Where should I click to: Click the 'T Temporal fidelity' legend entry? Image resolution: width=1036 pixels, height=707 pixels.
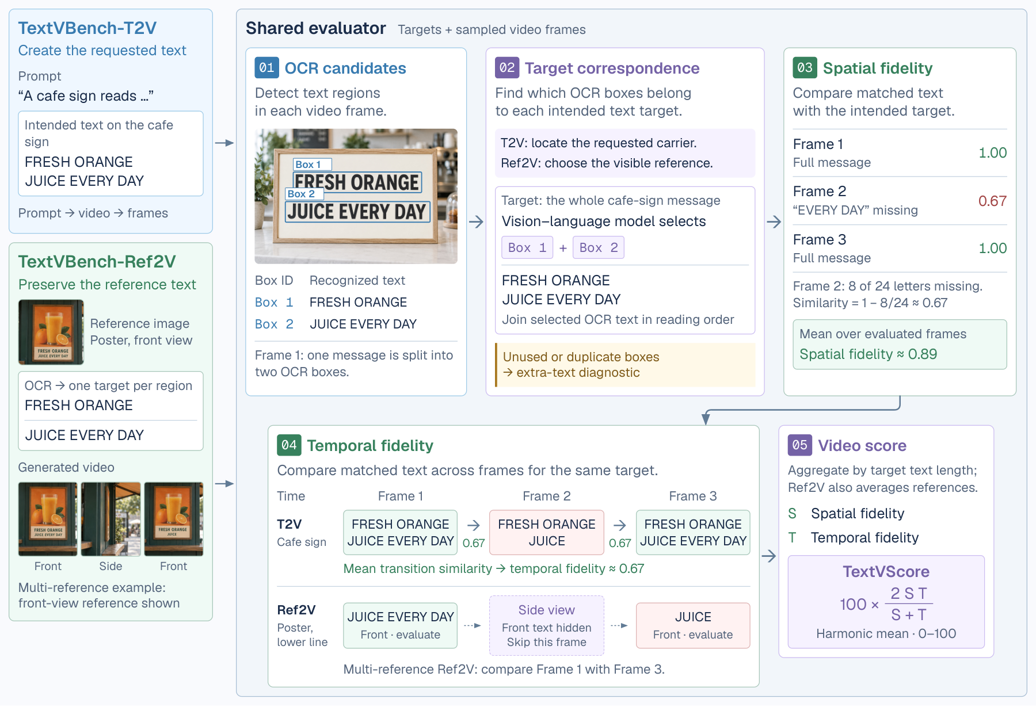(854, 538)
